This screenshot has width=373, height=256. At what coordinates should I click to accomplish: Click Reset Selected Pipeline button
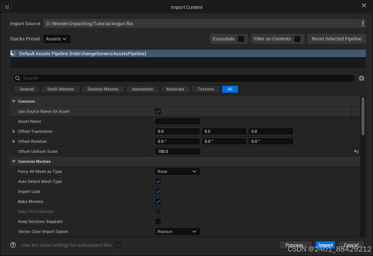point(336,39)
